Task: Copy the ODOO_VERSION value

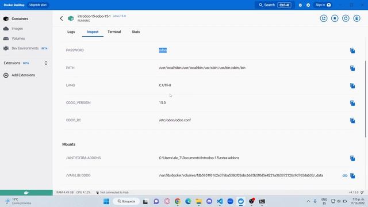Action: click(352, 103)
